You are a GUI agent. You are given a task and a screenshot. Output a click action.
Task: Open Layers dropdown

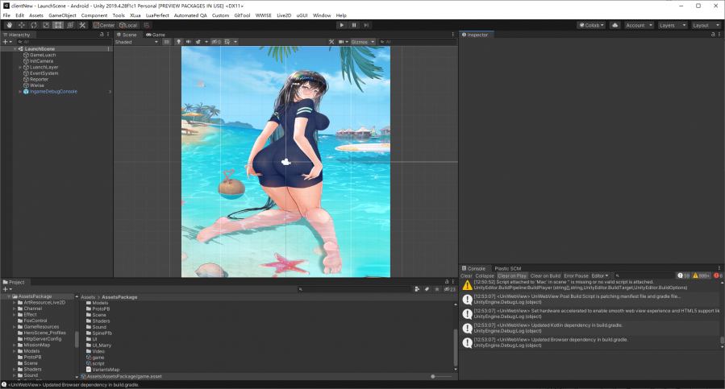[672, 25]
